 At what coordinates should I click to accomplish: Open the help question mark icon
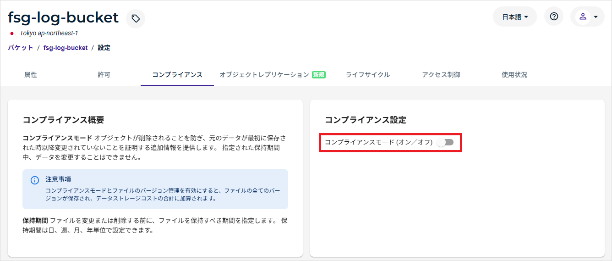click(554, 17)
